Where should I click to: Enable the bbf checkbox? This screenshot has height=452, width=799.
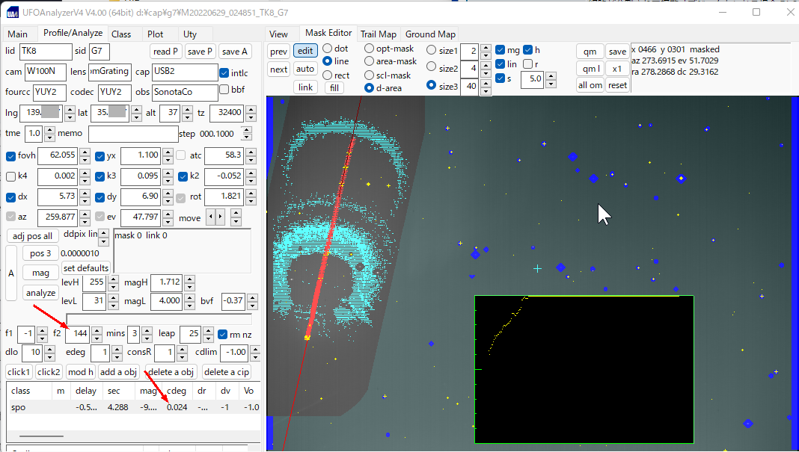(x=224, y=90)
